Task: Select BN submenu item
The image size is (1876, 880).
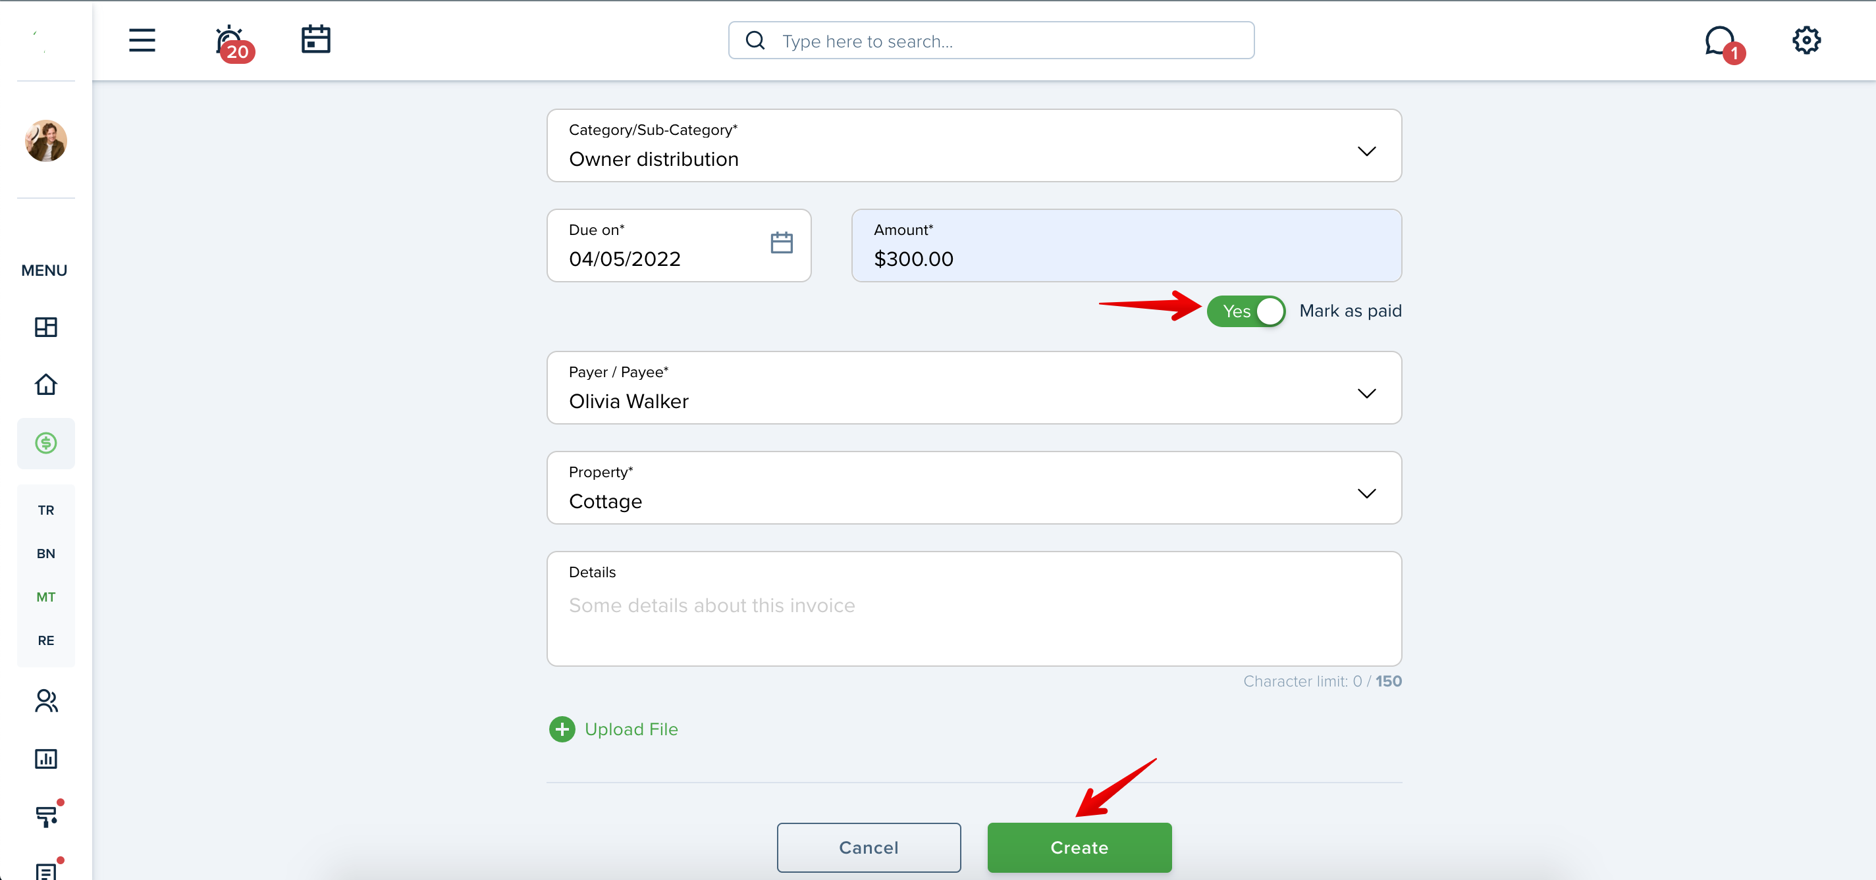Action: point(46,553)
